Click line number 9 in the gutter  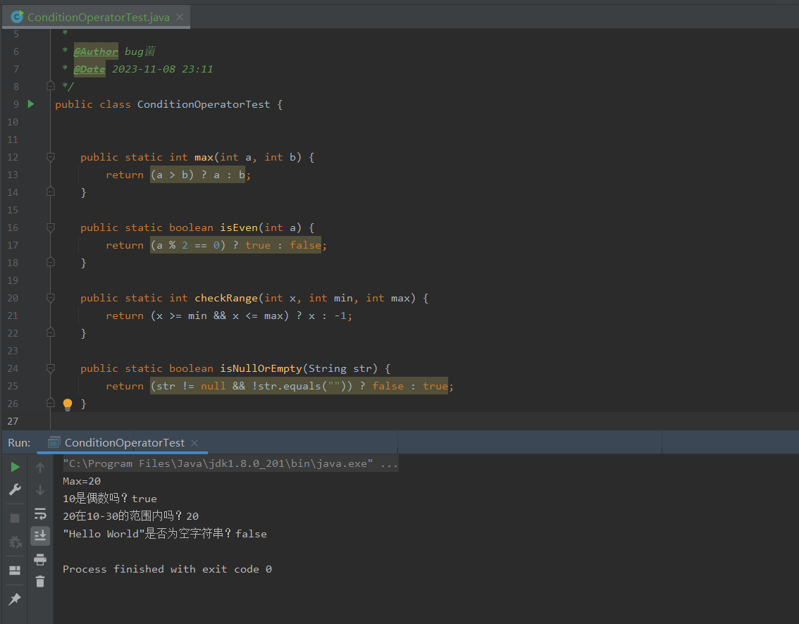(16, 104)
